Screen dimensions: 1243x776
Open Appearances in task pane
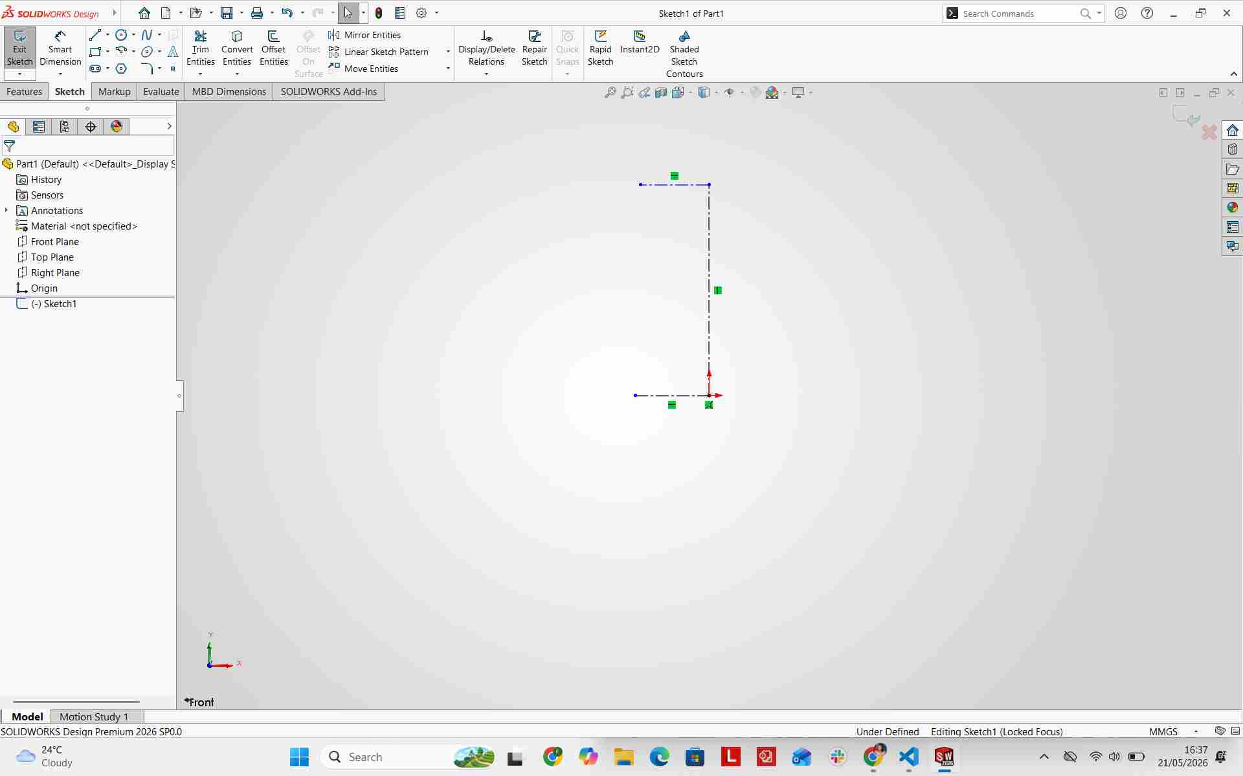[x=1232, y=208]
